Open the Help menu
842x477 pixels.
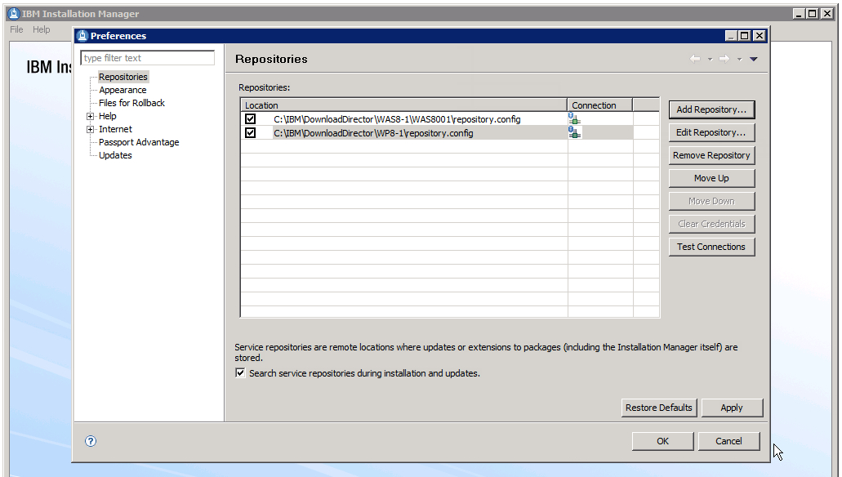coord(41,29)
